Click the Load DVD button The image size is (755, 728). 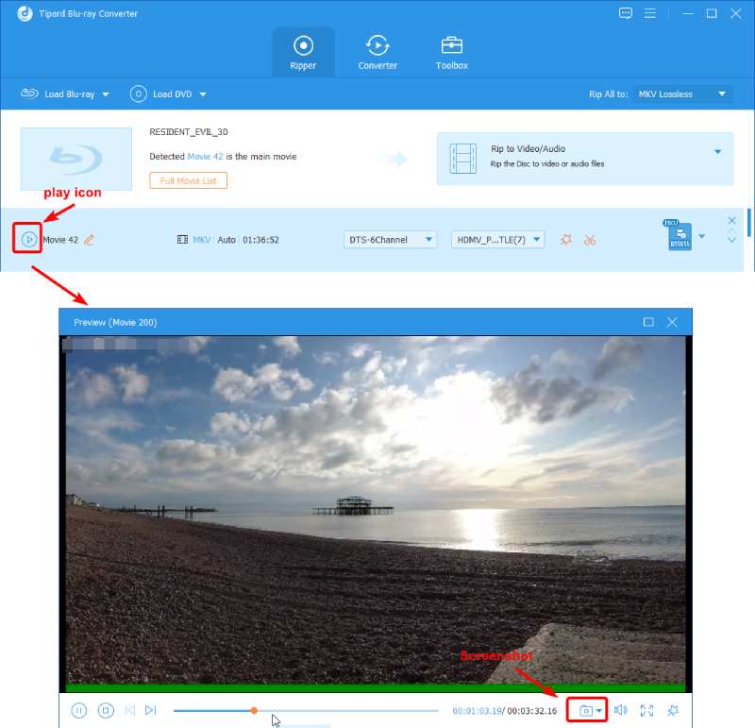click(x=160, y=94)
